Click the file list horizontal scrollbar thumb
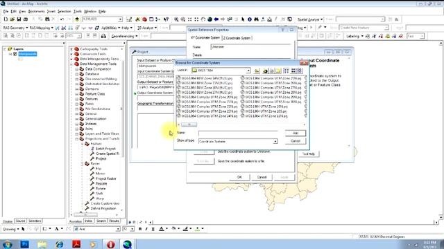Viewport: 444px width, 249px height. click(x=189, y=124)
